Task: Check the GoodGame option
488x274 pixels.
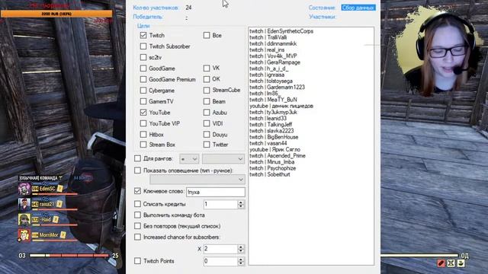Action: click(143, 68)
